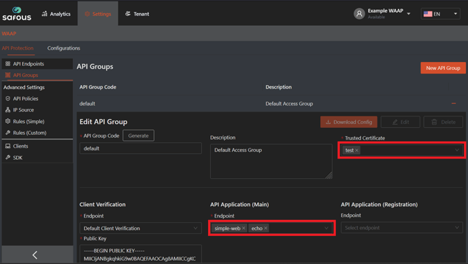Open the Default Client Verification dropdown
This screenshot has height=264, width=468.
pyautogui.click(x=141, y=228)
